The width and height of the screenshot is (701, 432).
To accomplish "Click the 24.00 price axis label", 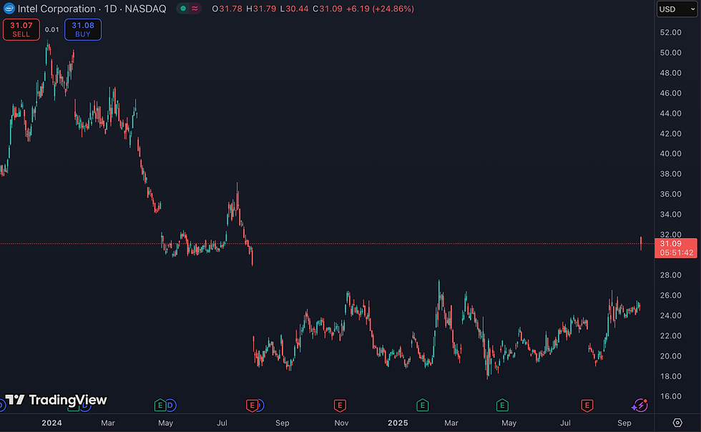I will point(671,315).
